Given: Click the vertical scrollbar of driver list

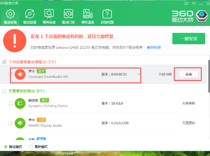Looking at the screenshot, I should click(209, 76).
